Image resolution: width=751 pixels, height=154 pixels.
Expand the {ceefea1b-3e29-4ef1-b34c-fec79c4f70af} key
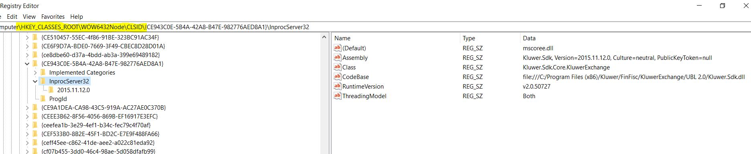[27, 125]
